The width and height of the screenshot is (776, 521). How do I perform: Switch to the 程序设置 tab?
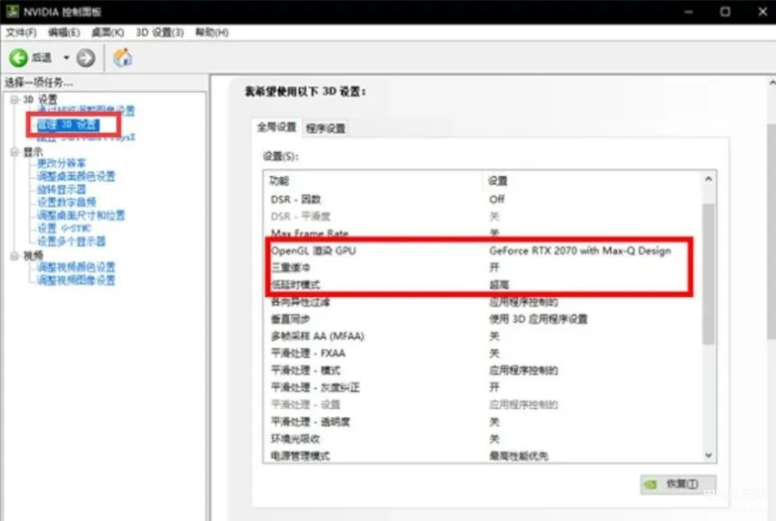pyautogui.click(x=326, y=128)
